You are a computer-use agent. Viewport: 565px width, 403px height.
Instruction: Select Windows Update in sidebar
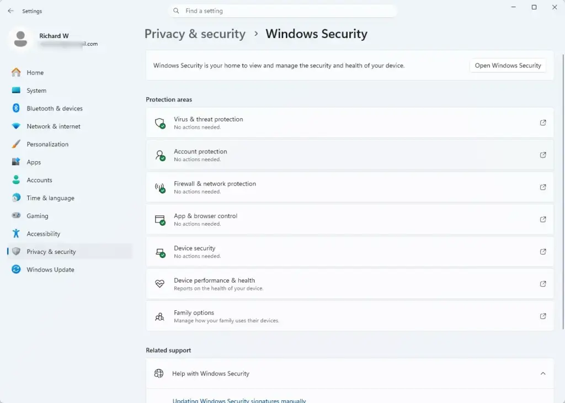click(x=70, y=269)
